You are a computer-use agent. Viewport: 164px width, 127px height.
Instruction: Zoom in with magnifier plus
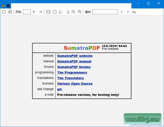click(x=80, y=12)
